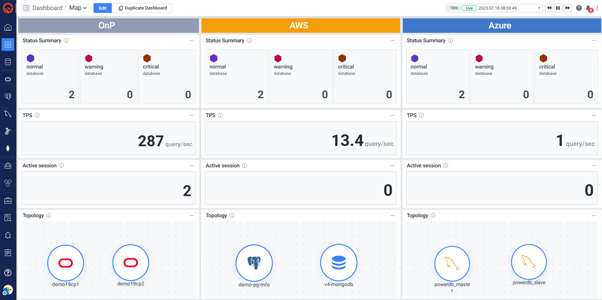Open the database cylinder icon in sidebar

(8, 62)
